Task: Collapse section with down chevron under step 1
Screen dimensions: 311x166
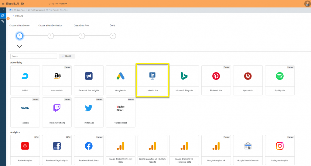Action: coord(19,46)
